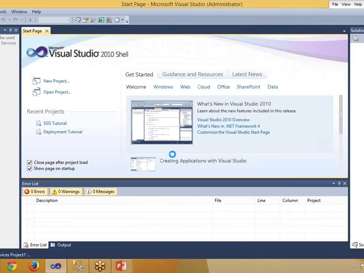Open Firefox from the taskbar
364x273 pixels.
(34, 266)
